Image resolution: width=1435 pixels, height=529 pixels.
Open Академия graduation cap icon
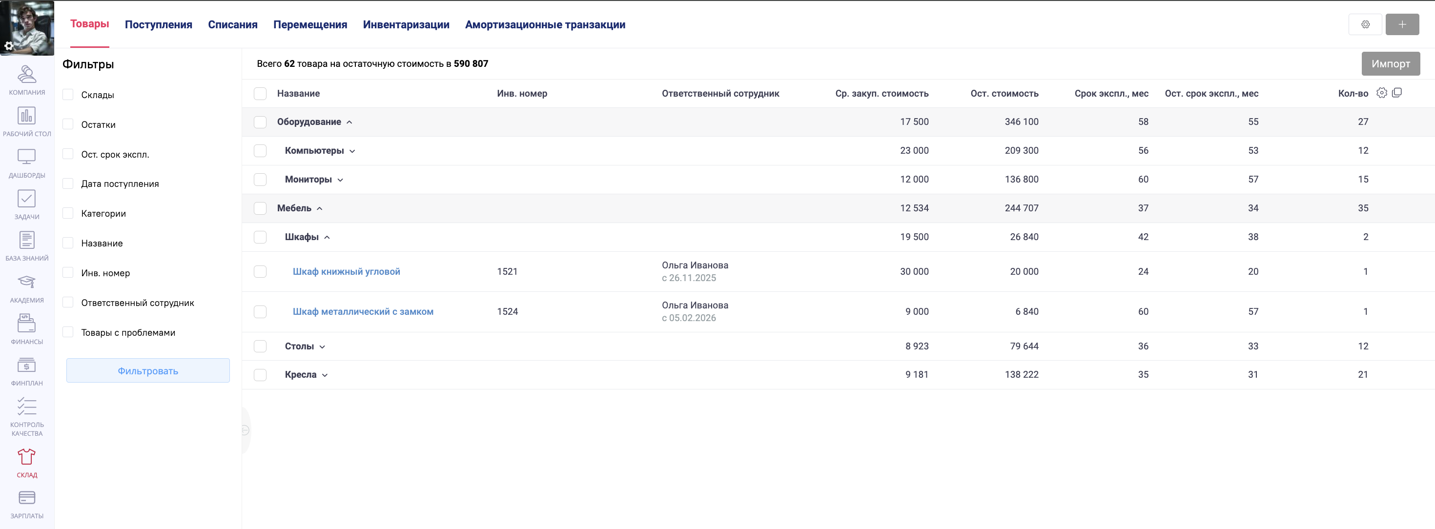tap(27, 282)
